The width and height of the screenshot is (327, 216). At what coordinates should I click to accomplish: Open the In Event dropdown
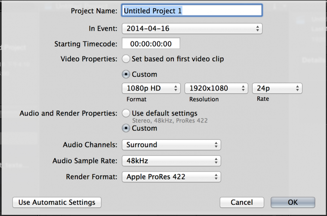[192, 29]
